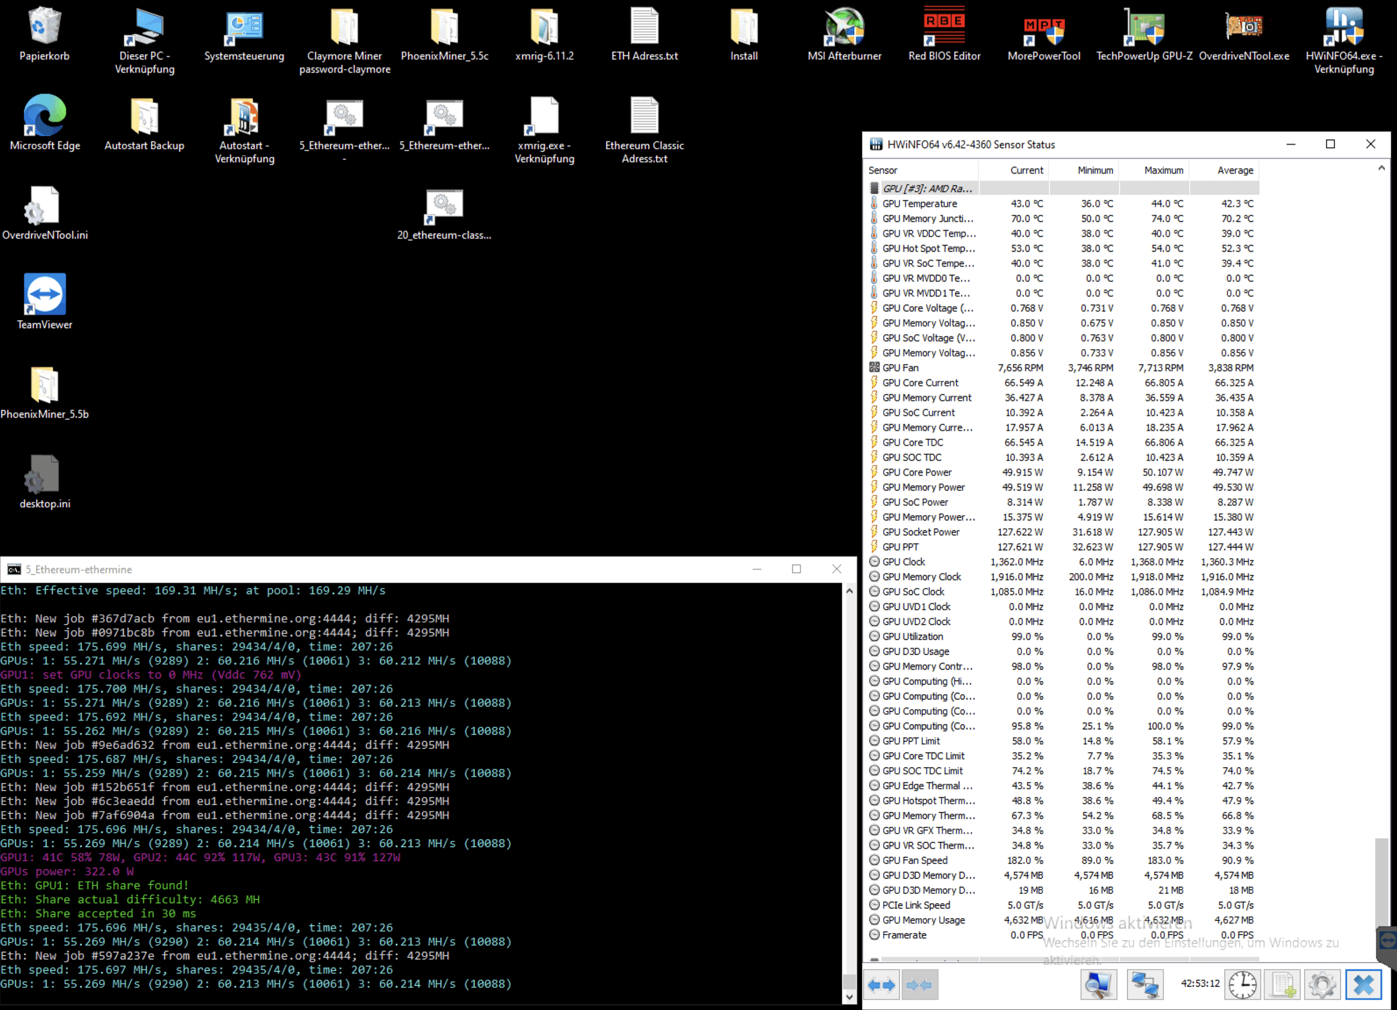Click the Sensor column header
The width and height of the screenshot is (1397, 1010).
[922, 170]
